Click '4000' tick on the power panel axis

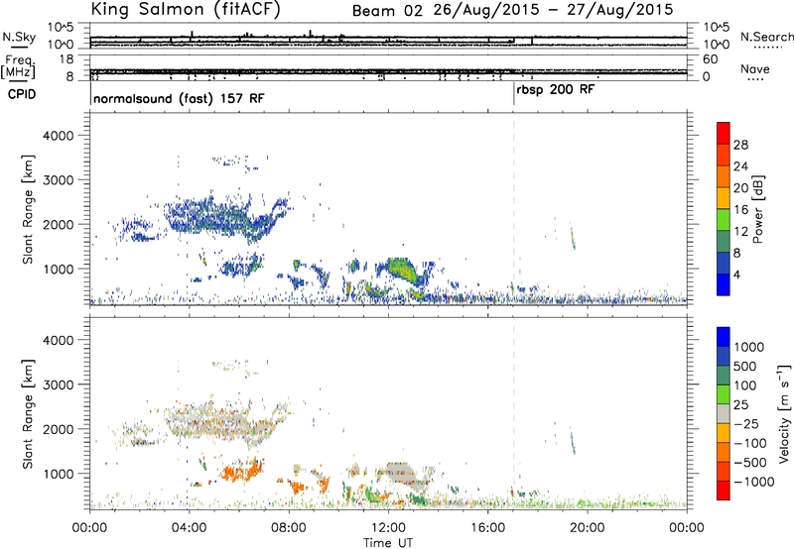59,136
